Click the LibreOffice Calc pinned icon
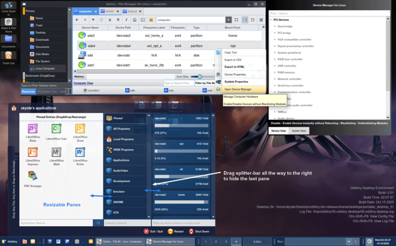This screenshot has width=396, height=246. tap(56, 130)
